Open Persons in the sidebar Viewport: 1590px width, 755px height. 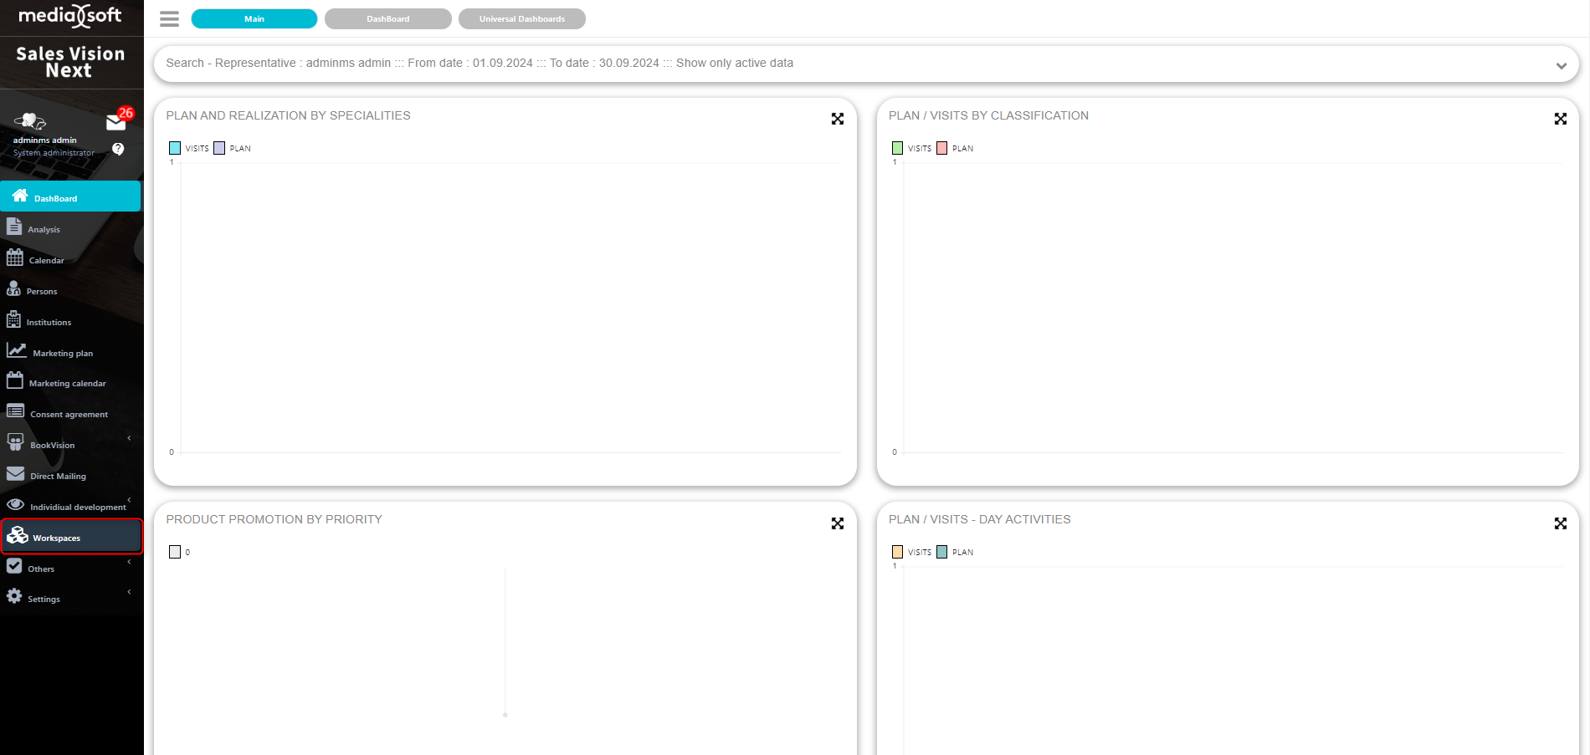pyautogui.click(x=41, y=291)
